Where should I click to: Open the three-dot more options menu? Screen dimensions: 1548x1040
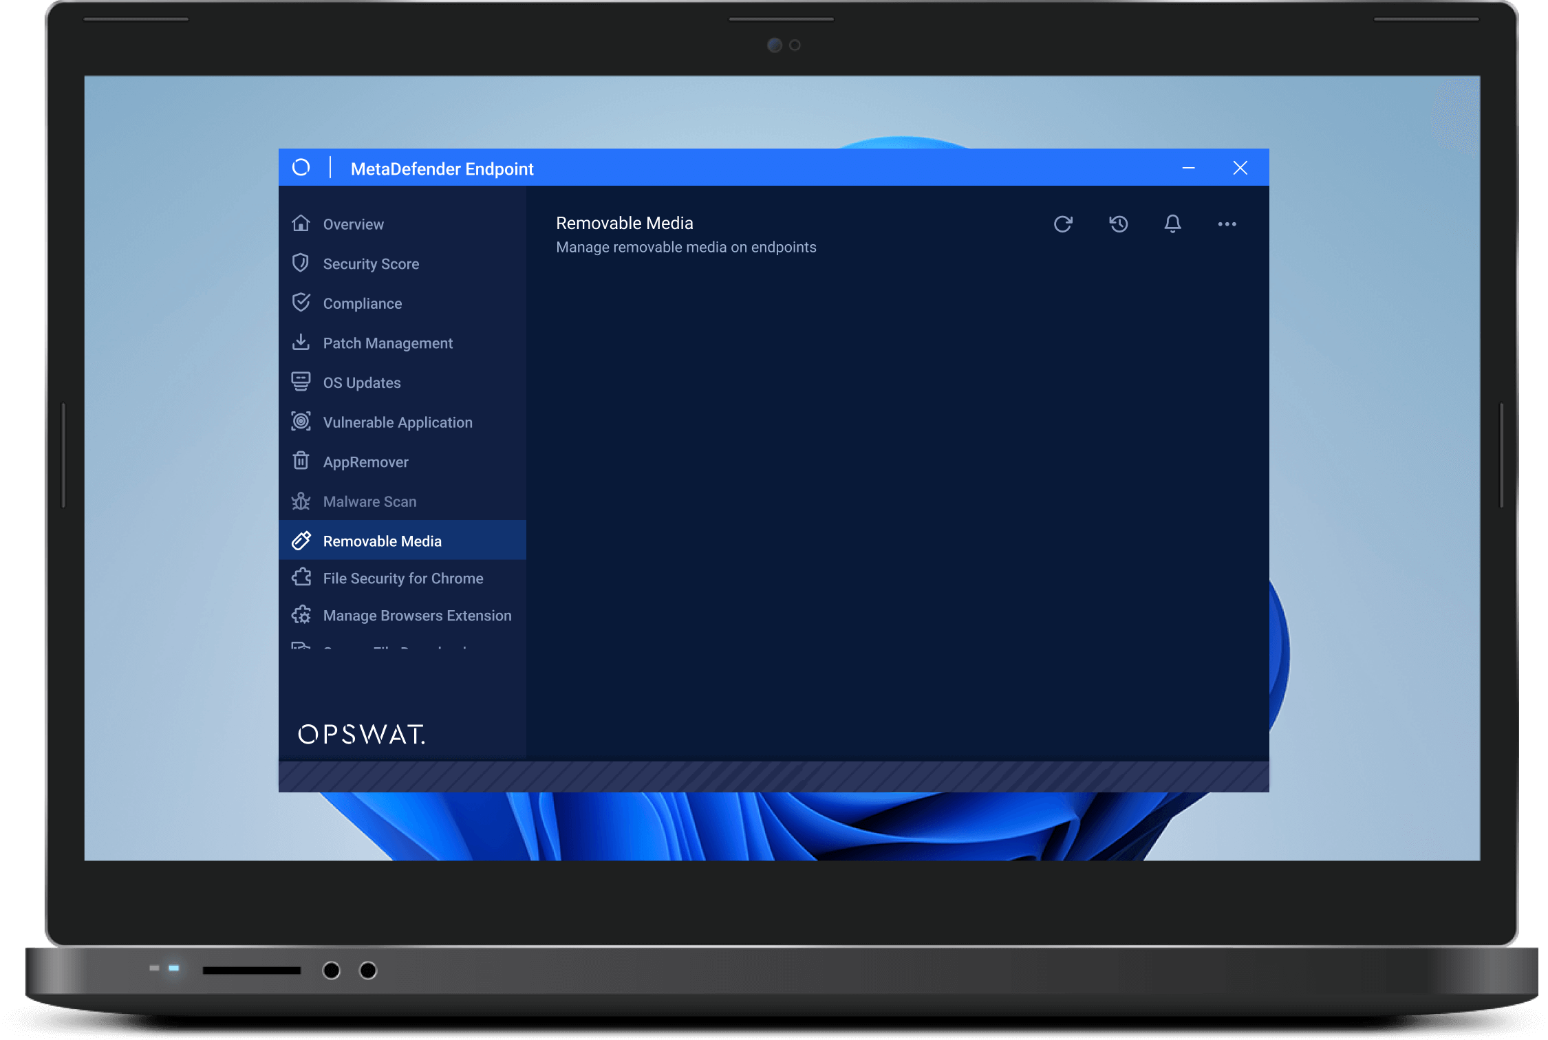tap(1227, 224)
